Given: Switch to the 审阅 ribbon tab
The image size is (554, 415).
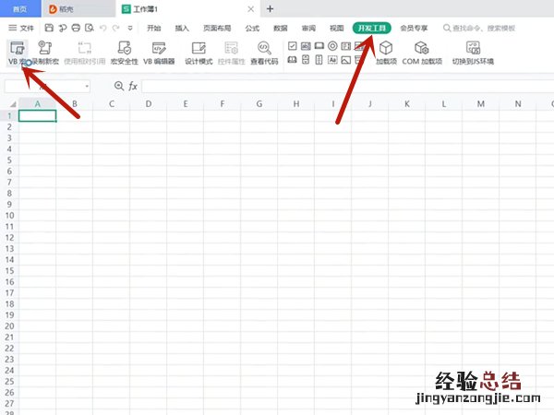Looking at the screenshot, I should coord(308,28).
